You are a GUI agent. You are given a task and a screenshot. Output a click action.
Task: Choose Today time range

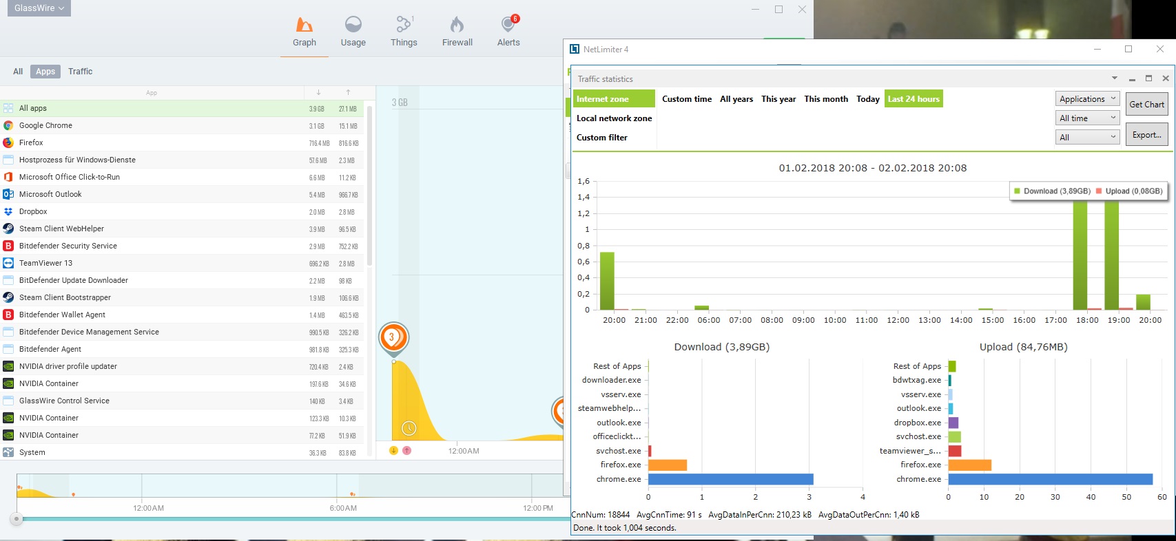click(868, 99)
